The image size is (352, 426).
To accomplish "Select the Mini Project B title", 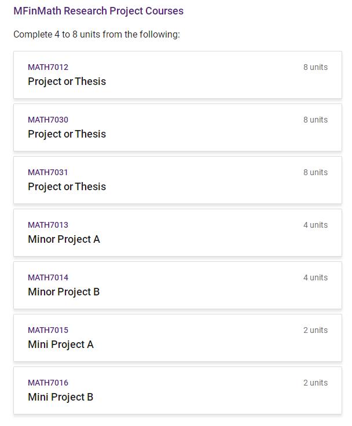I will point(60,397).
